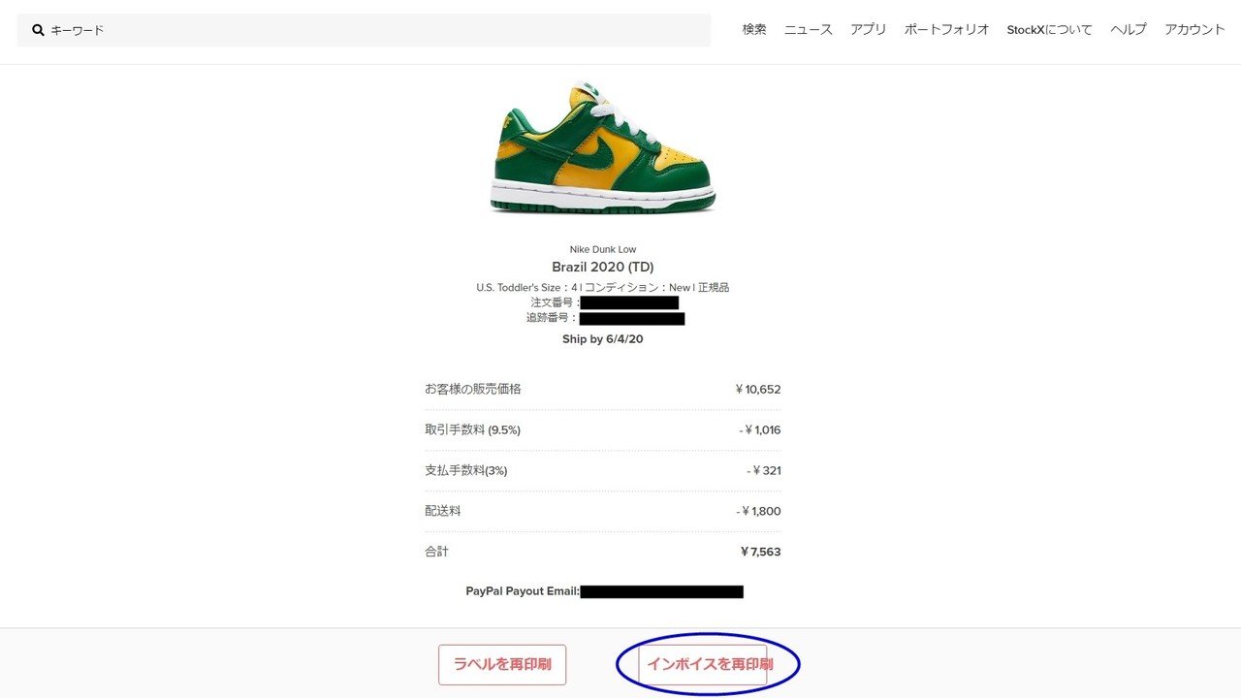Viewport: 1241px width, 698px height.
Task: Open the 検索 menu item
Action: pos(754,30)
